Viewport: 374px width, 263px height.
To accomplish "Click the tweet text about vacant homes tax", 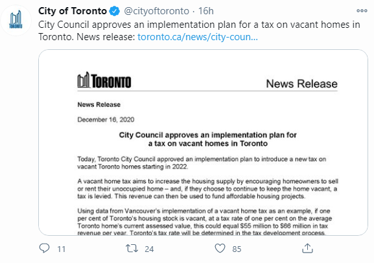I will click(x=199, y=30).
